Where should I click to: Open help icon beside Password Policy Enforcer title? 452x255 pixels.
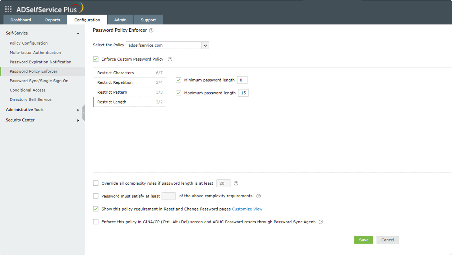[151, 30]
